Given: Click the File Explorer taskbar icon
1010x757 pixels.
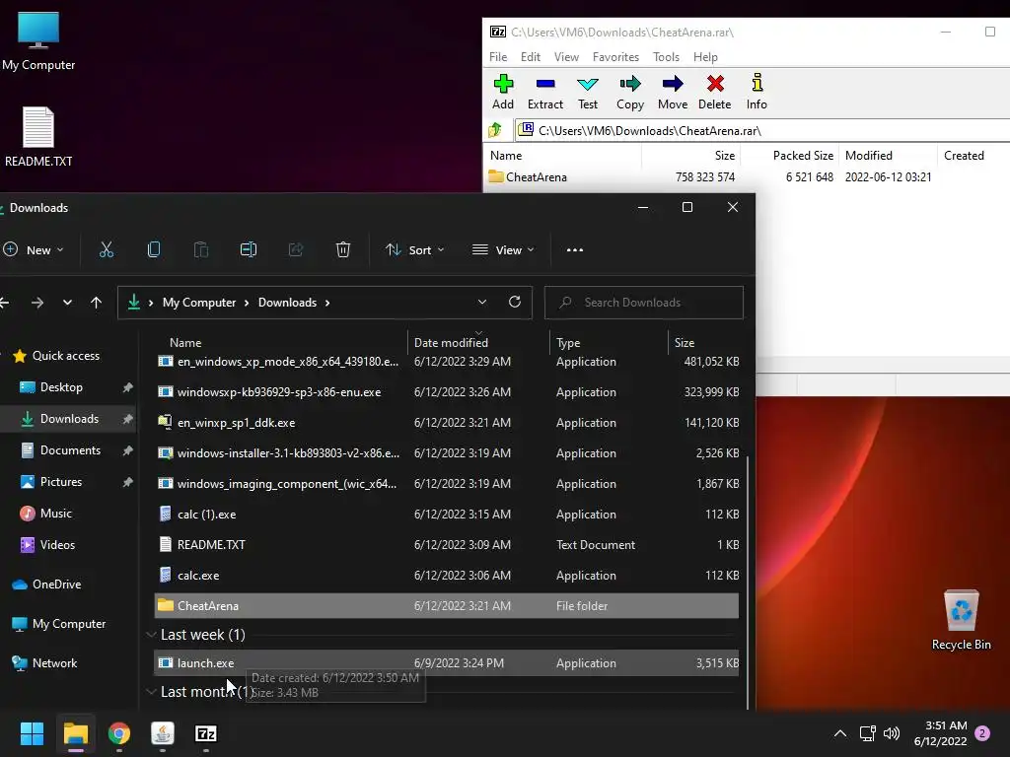Looking at the screenshot, I should point(75,733).
